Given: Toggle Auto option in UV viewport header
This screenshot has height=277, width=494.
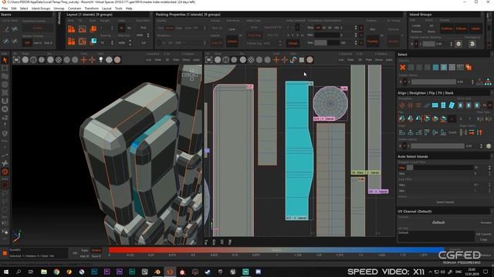Looking at the screenshot, I should 389,60.
